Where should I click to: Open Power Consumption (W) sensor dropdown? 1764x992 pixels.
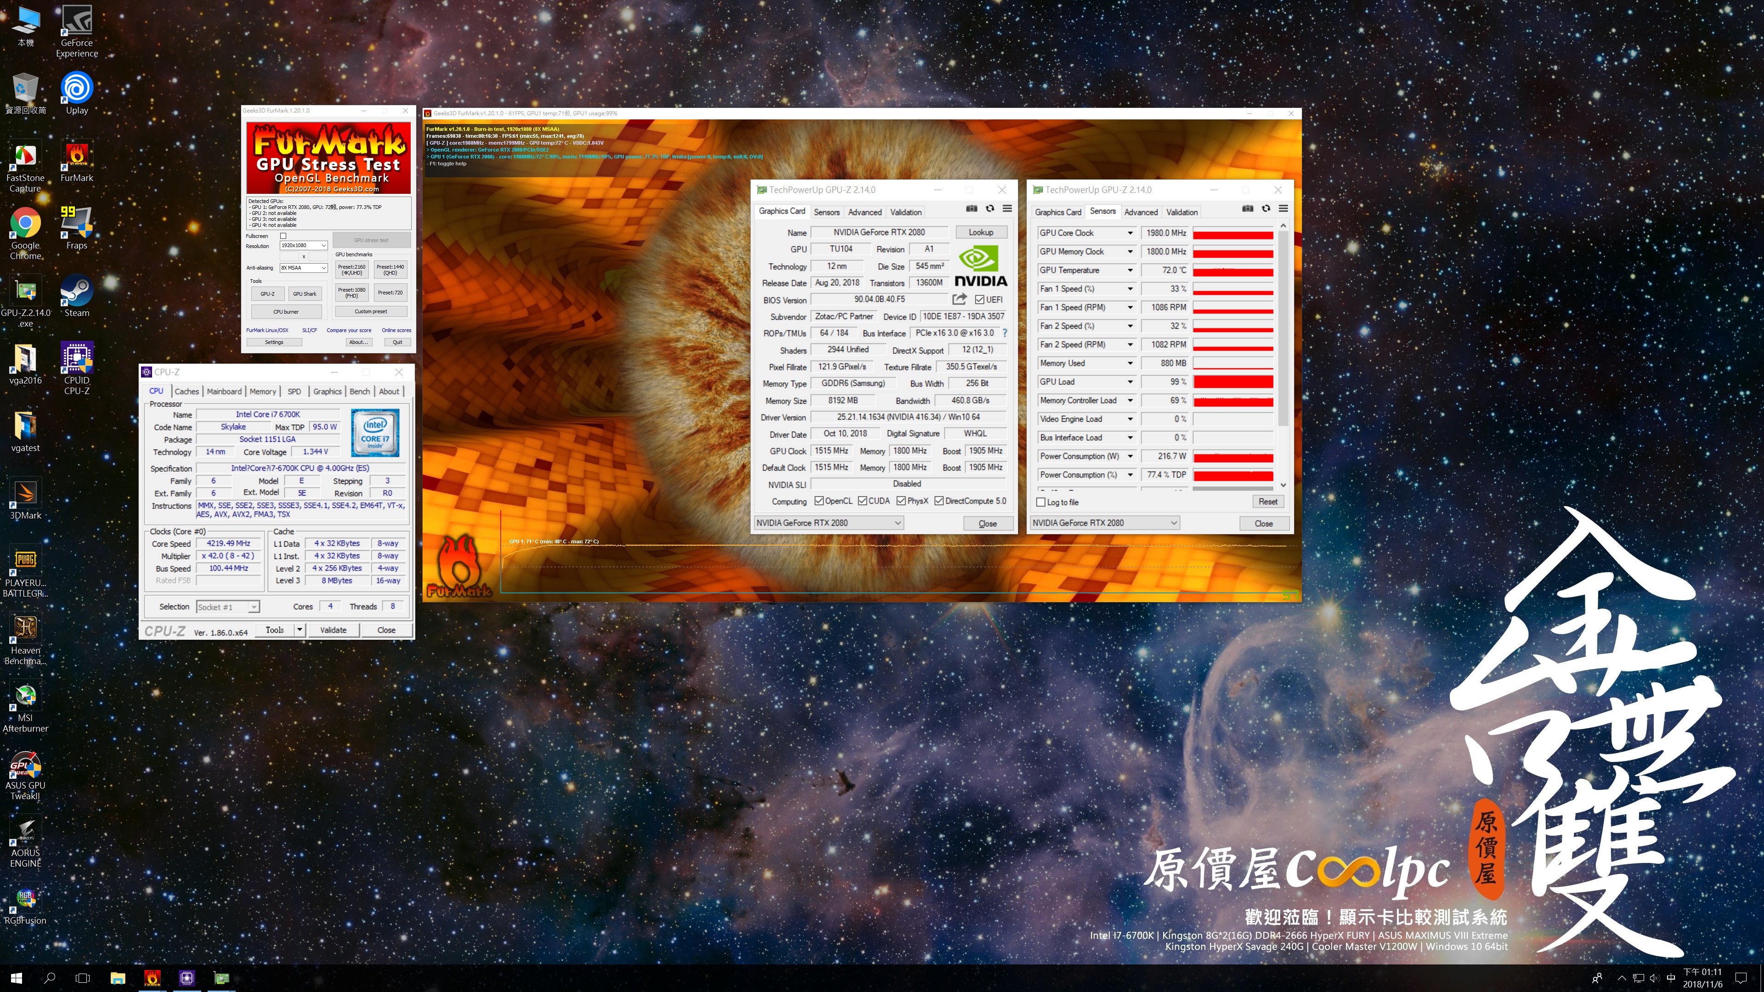[1130, 457]
